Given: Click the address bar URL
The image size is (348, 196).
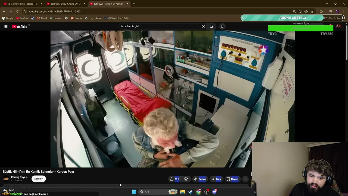Looking at the screenshot, I should [x=55, y=11].
